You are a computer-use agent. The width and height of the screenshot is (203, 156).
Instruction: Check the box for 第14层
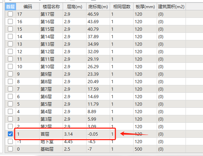pos(10,36)
